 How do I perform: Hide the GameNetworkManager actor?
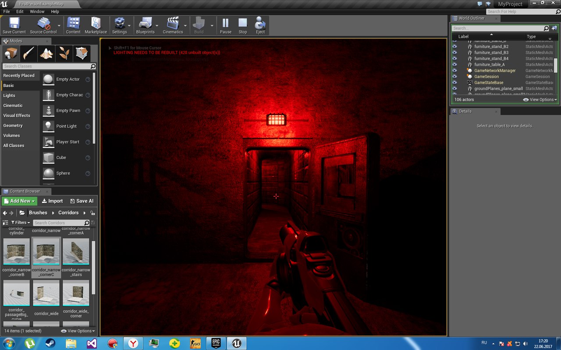click(x=454, y=70)
